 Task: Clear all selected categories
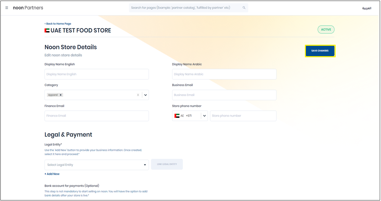[138, 95]
